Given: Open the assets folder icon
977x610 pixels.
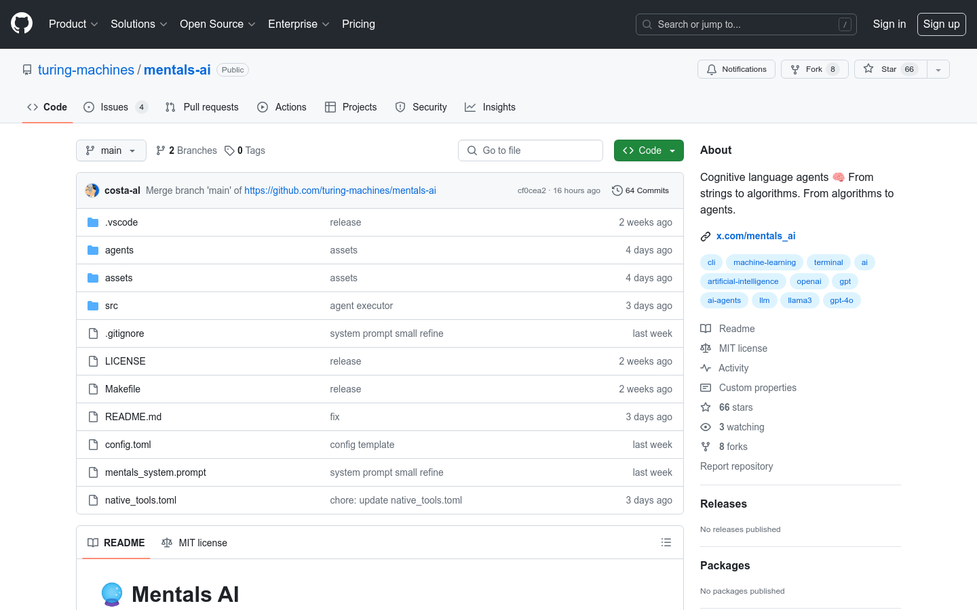Looking at the screenshot, I should (93, 278).
